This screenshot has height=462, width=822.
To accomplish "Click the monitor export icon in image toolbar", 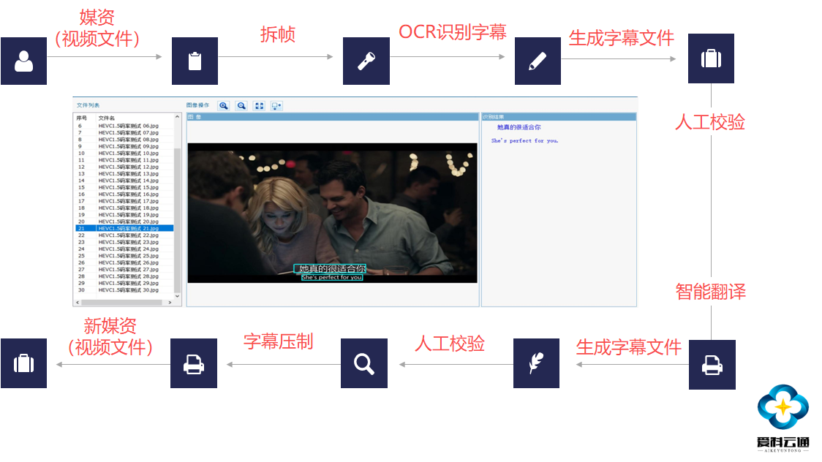I will click(x=276, y=106).
